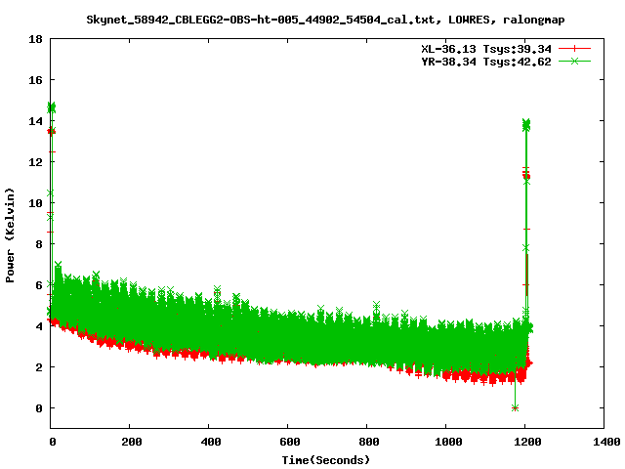Click the y-axis tick label 10
Screen dimensions: 625x469
(35, 203)
